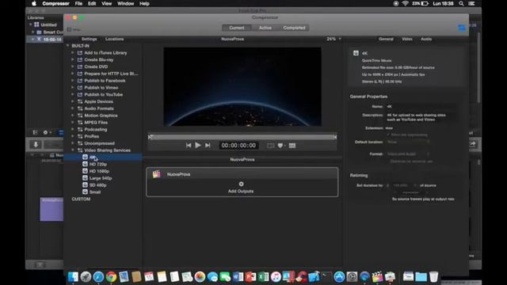Click the Apple Devices group icon

80,101
